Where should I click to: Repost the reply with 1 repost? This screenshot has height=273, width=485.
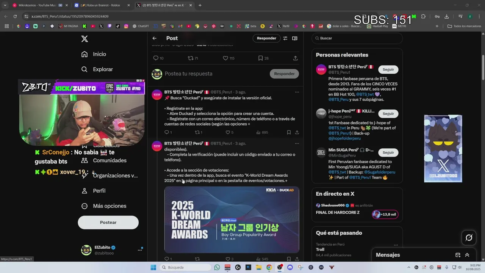[197, 132]
